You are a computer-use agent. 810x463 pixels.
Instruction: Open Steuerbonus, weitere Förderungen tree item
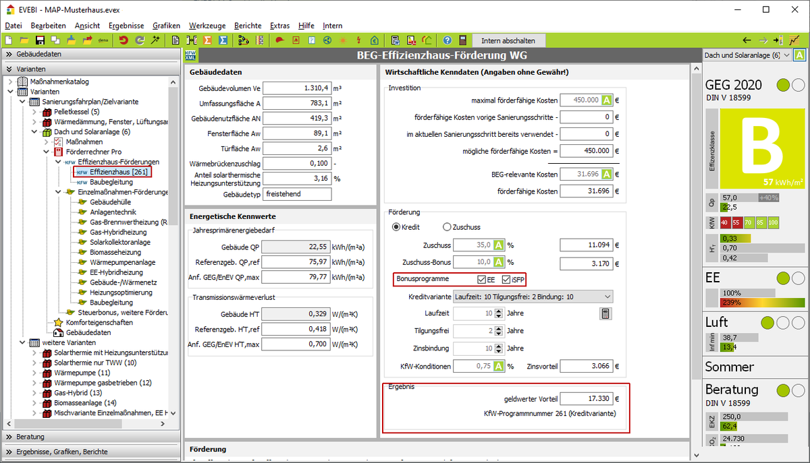pyautogui.click(x=122, y=312)
